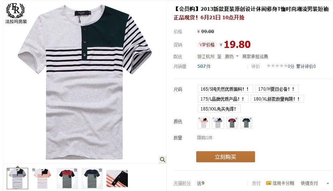333x191 pixels.
Task: View the red and green striped shirt thumbnail
Action: pyautogui.click(x=67, y=179)
